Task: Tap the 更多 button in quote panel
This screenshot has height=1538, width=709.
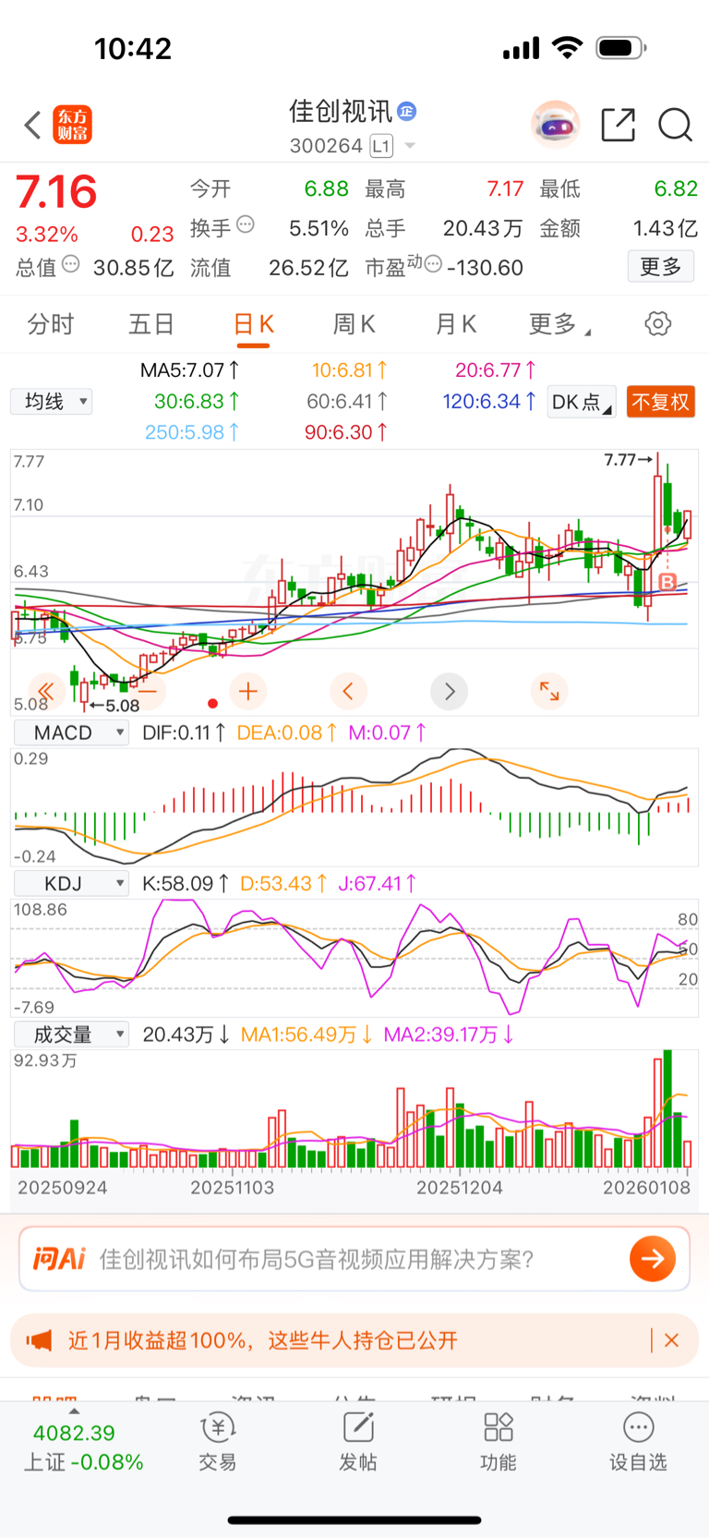Action: click(x=661, y=267)
